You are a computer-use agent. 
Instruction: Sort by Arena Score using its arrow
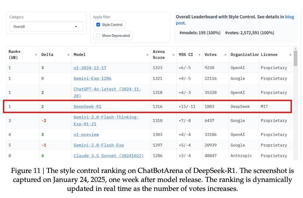(173, 55)
